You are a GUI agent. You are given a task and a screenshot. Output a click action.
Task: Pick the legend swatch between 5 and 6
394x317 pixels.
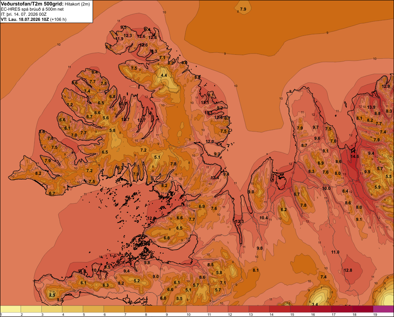(93, 309)
